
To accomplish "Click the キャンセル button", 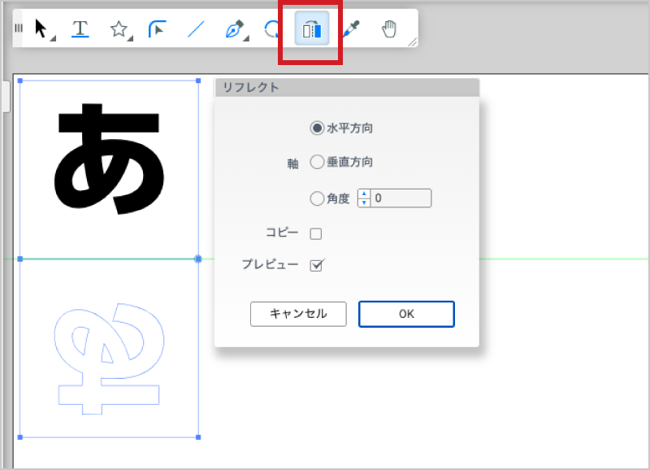I will coord(298,314).
